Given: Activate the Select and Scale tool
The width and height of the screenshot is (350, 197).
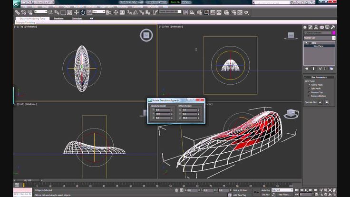Looking at the screenshot, I should (x=89, y=12).
